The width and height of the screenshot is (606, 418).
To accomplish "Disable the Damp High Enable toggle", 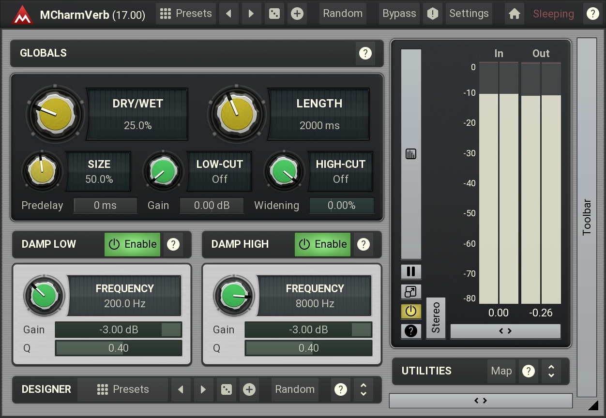I will click(x=322, y=244).
